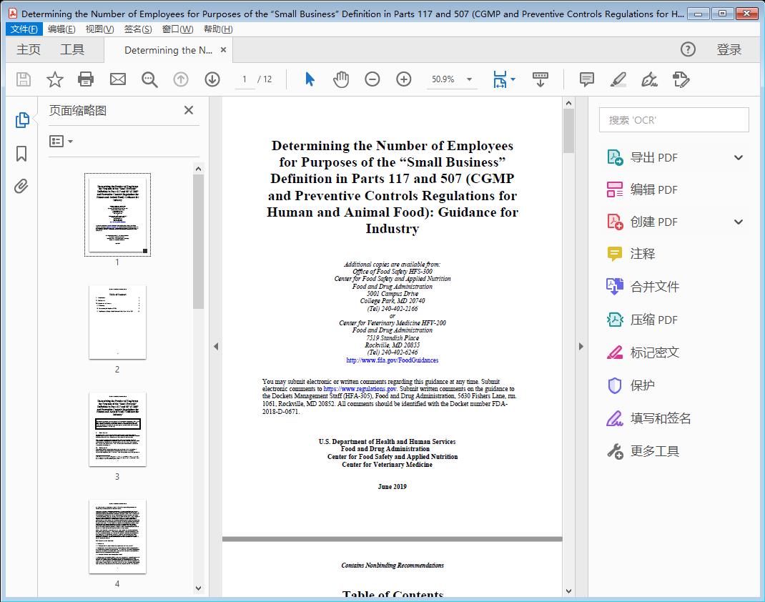
Task: Toggle the page thumbnails panel icon
Action: (x=21, y=120)
